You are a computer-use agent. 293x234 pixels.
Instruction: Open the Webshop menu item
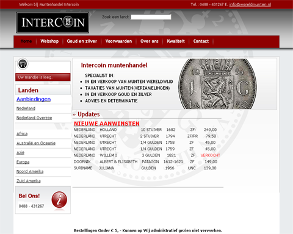[49, 41]
